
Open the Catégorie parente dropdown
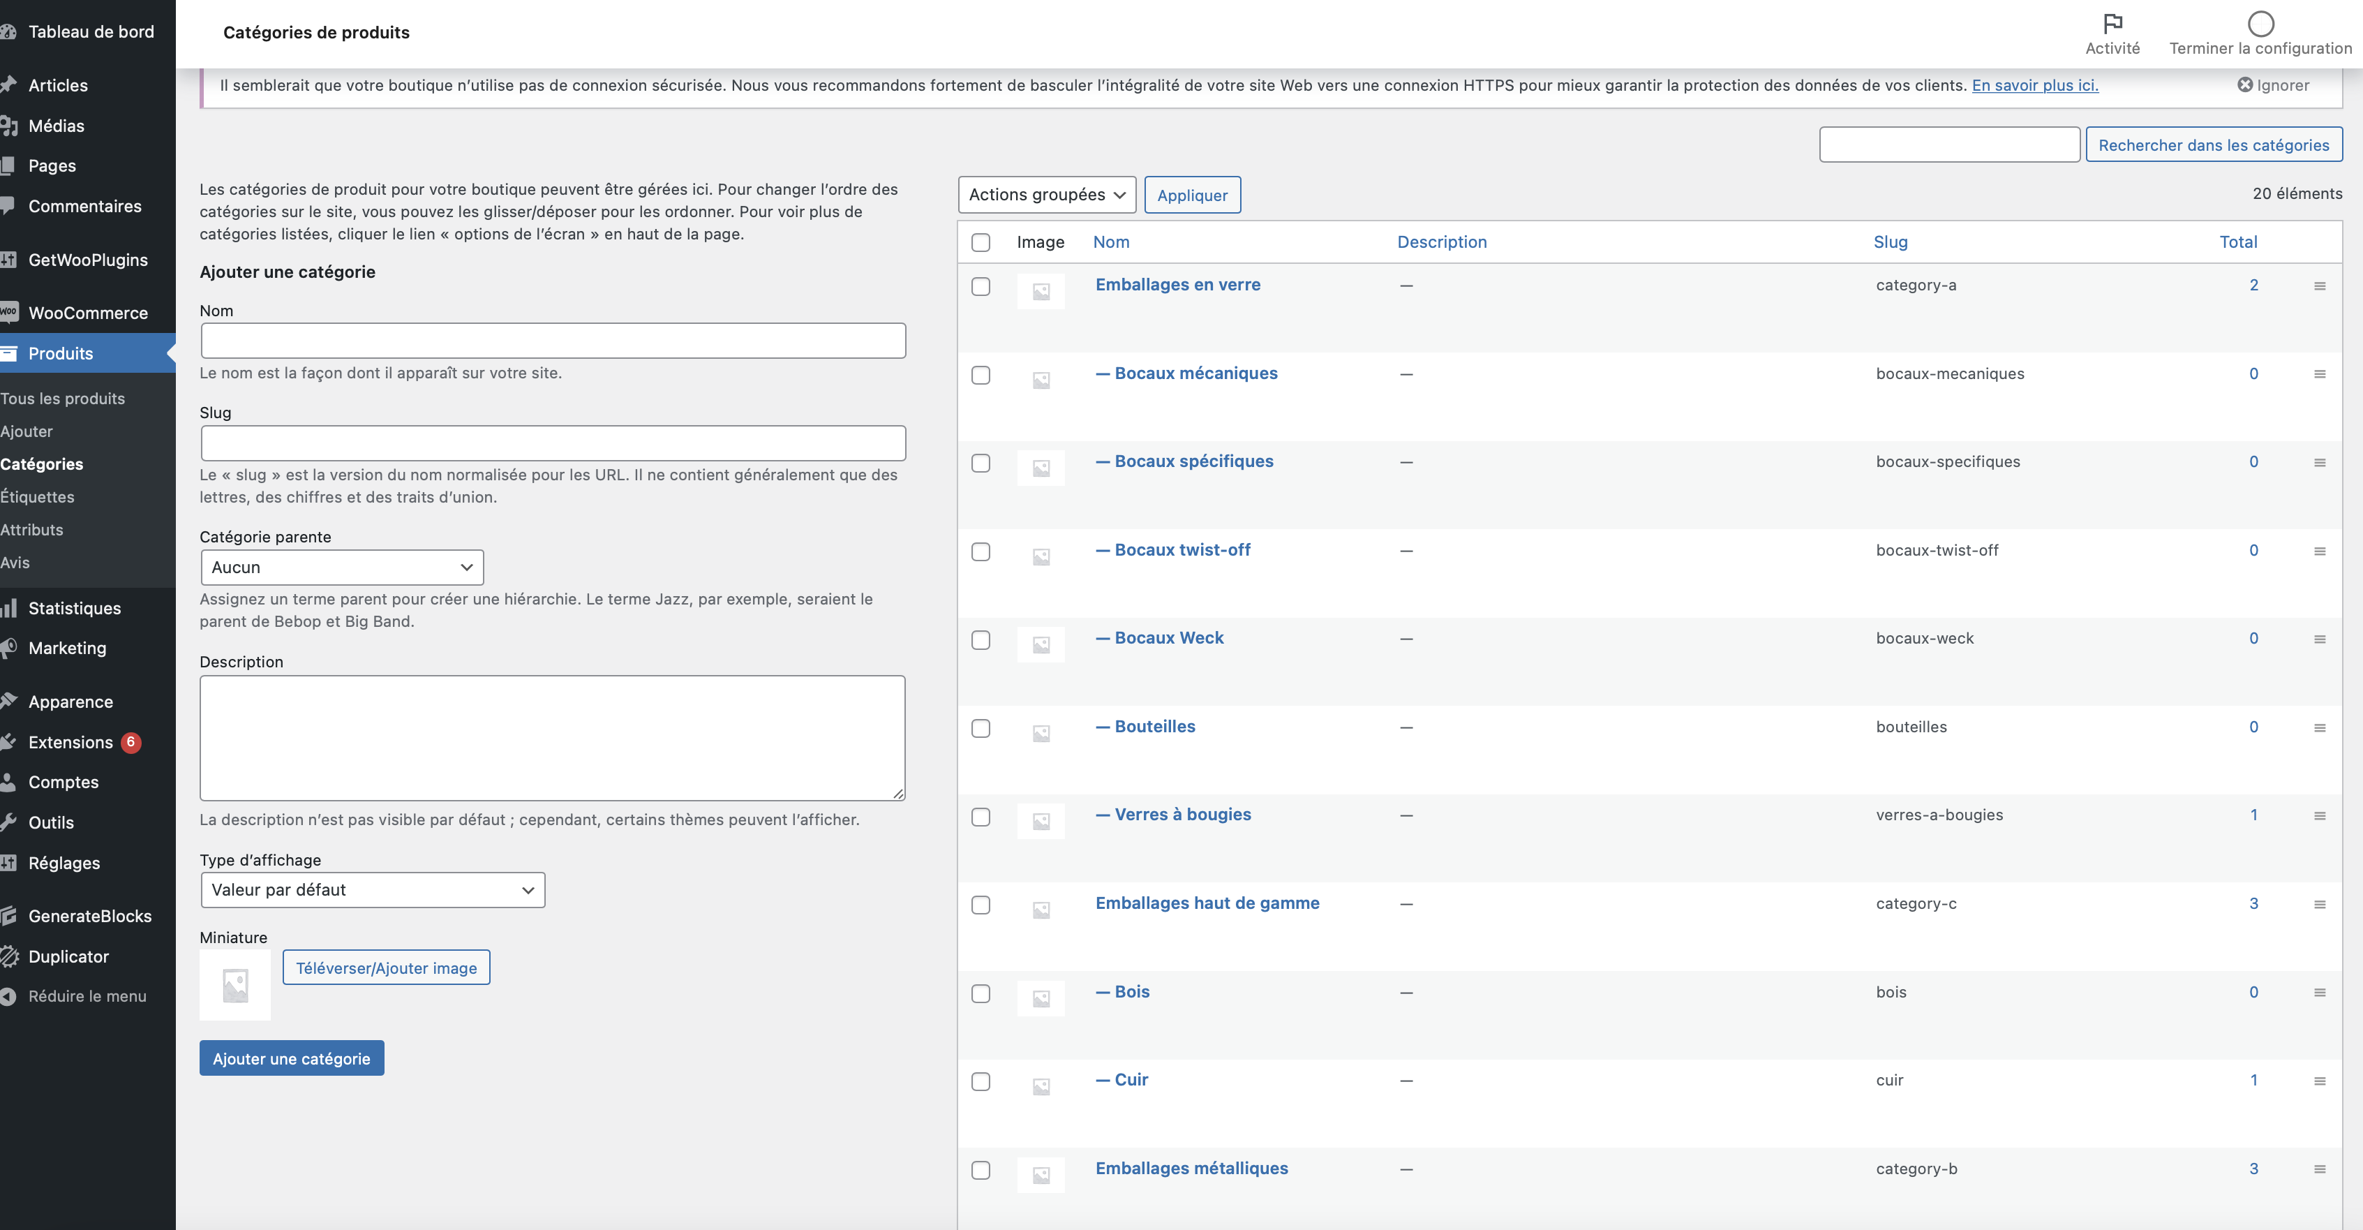(342, 568)
